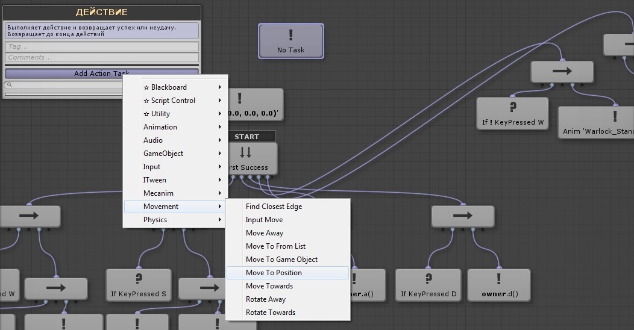Select the Anim 'Warlock_Stand' action node
634x330 pixels.
(x=596, y=122)
